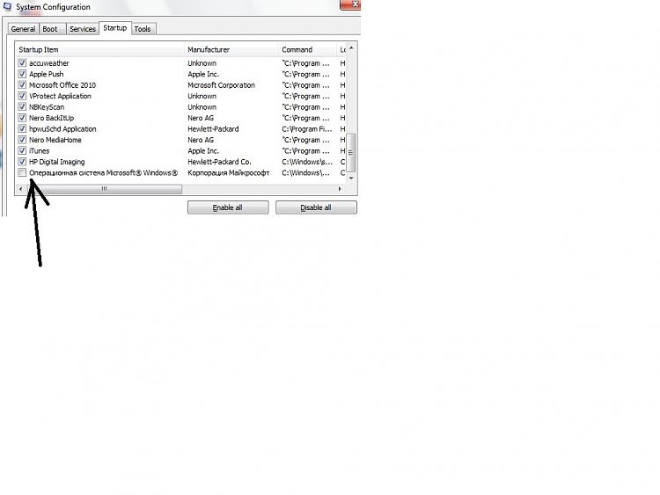Go to the Services tab
The image size is (660, 495).
coord(83,29)
